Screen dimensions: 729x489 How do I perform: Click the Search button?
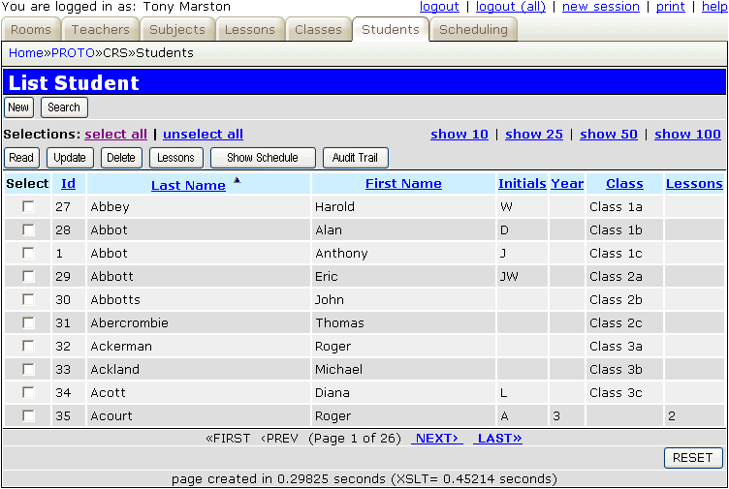coord(64,107)
